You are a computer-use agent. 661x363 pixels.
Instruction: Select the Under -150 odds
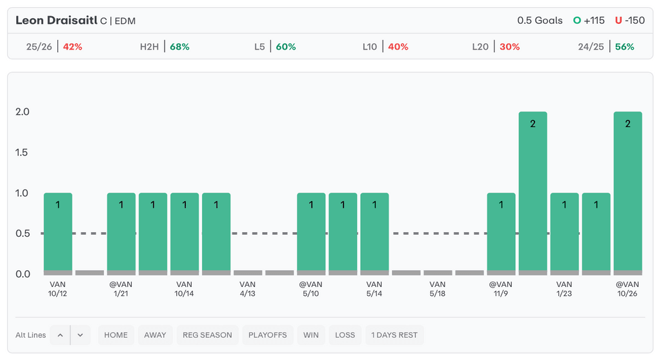(x=629, y=21)
